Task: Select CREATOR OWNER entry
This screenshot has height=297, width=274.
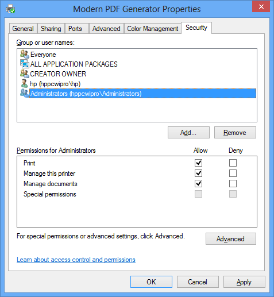Action: (58, 74)
